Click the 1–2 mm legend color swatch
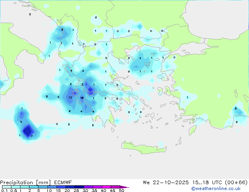Screen dimensions: 249x192 25,187
